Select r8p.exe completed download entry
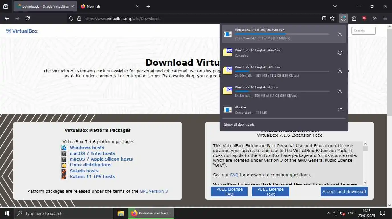392x219 pixels. (x=284, y=110)
